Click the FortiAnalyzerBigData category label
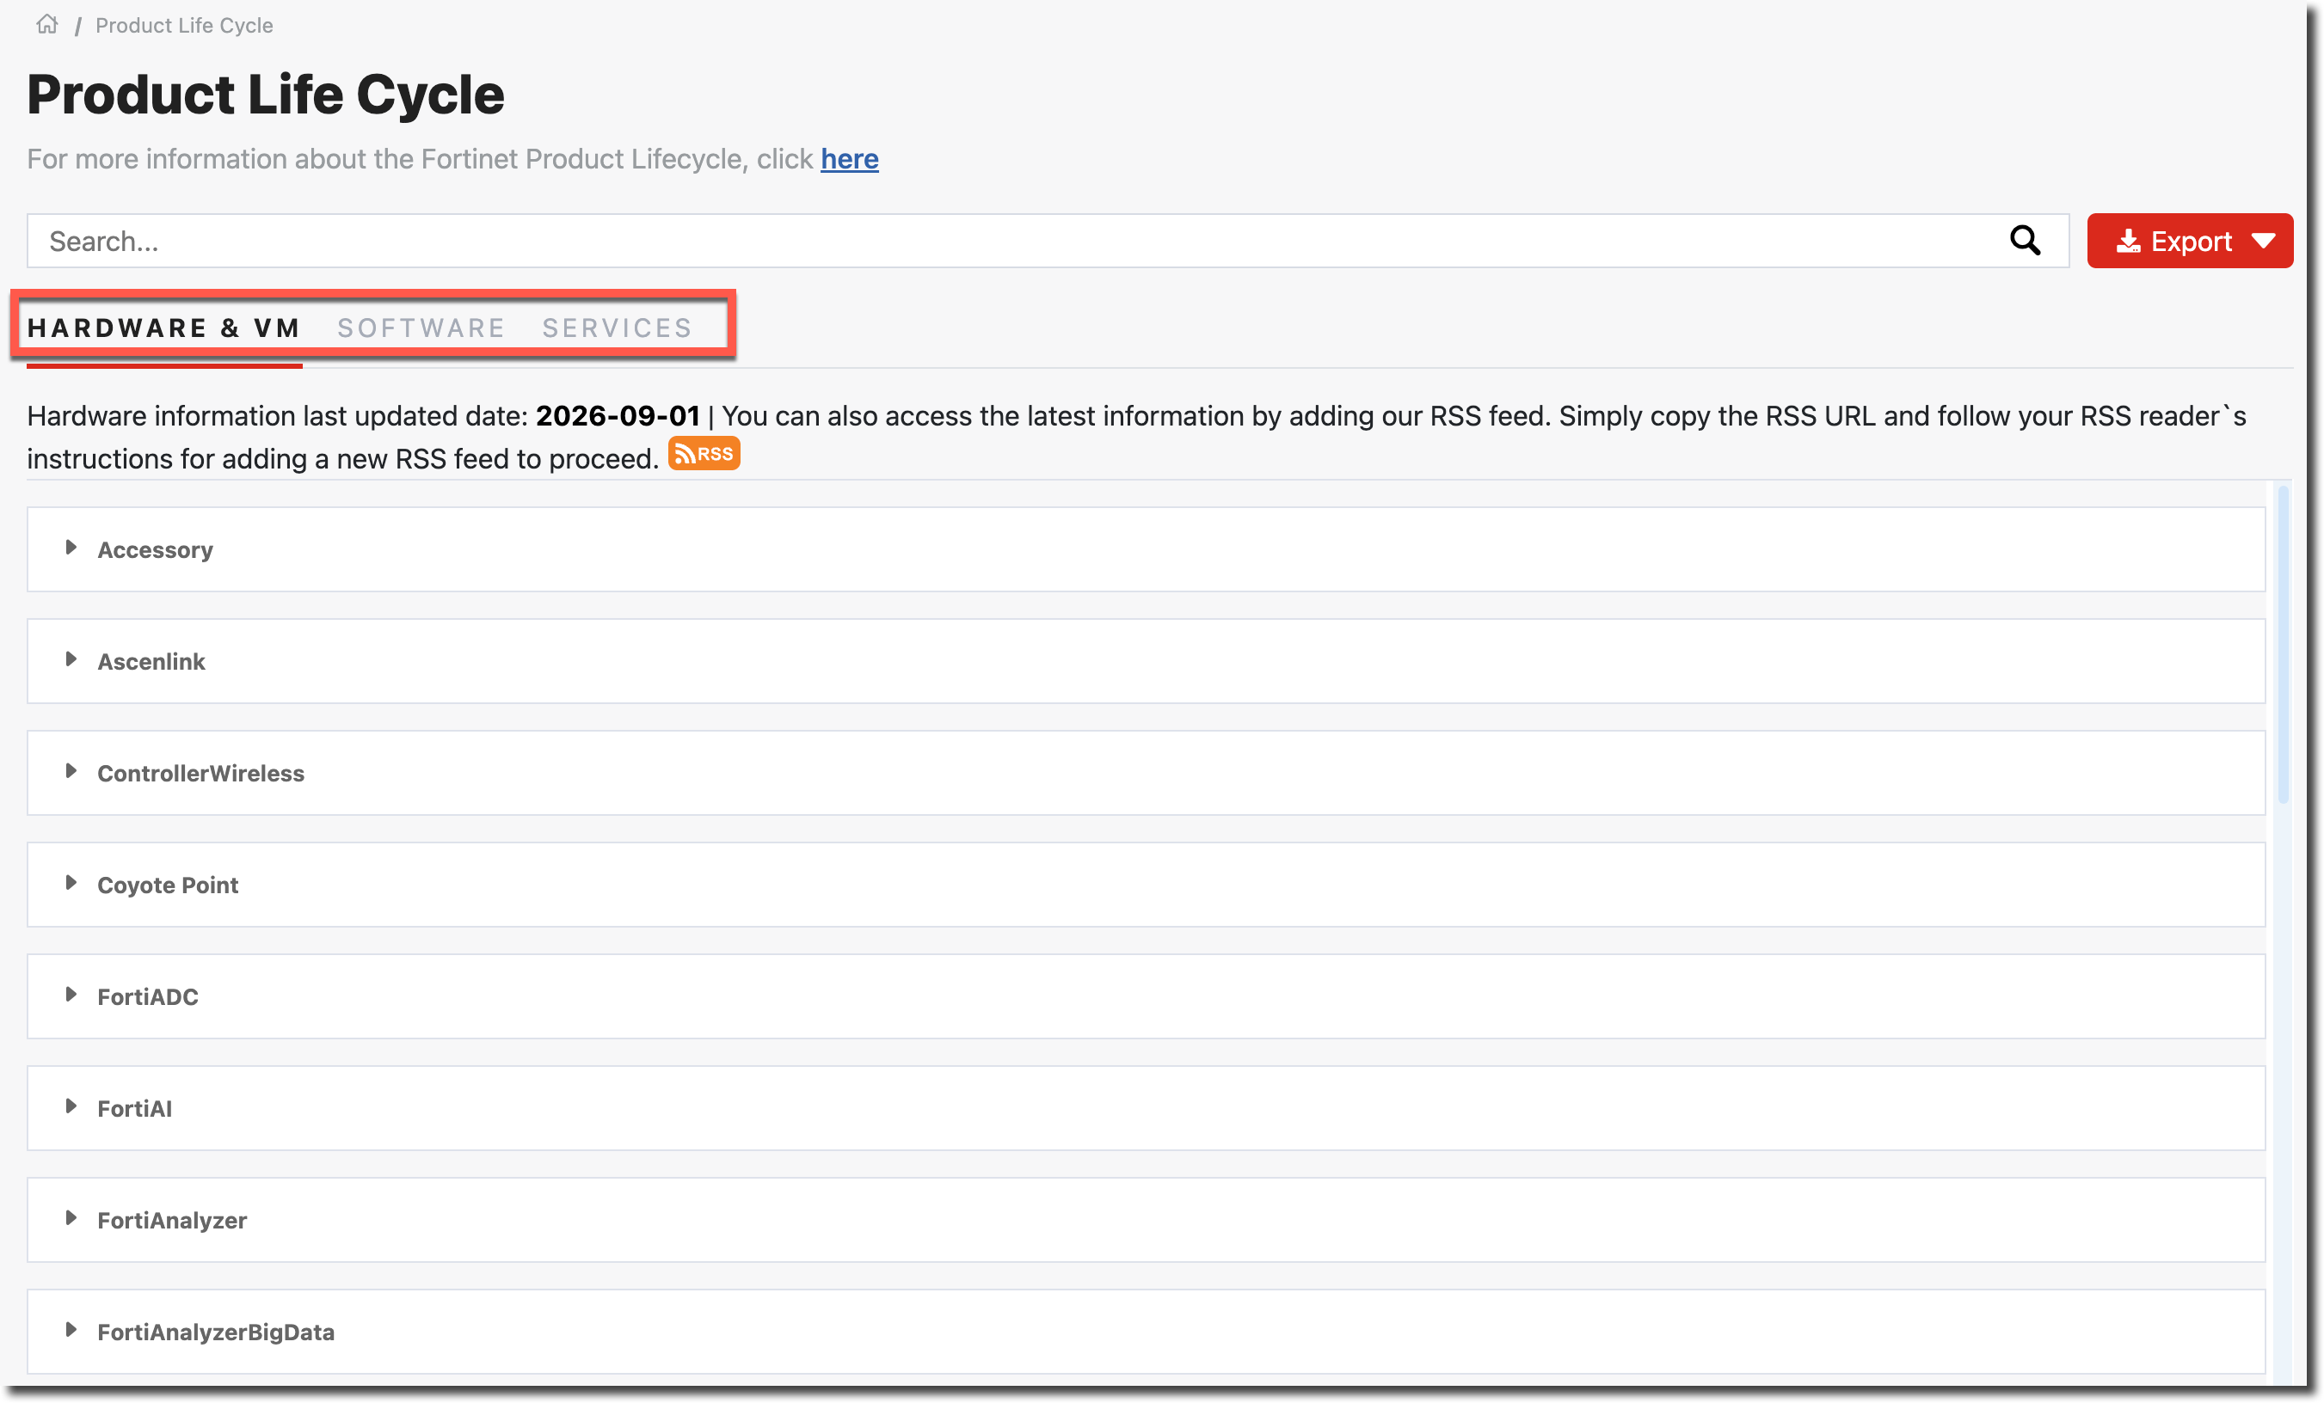The height and width of the screenshot is (1403, 2324). click(216, 1333)
